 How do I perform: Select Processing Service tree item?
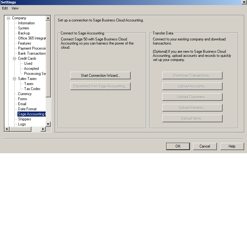[x=35, y=74]
